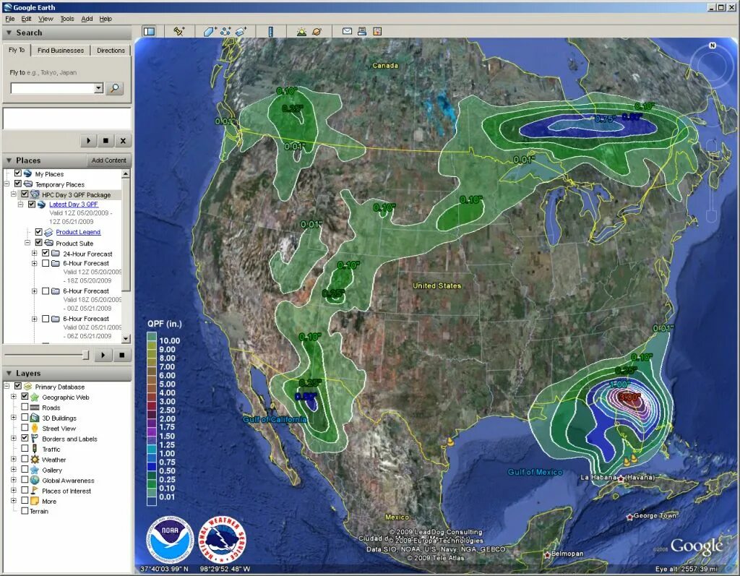Open the Fly To search history dropdown
The width and height of the screenshot is (740, 576).
click(98, 88)
